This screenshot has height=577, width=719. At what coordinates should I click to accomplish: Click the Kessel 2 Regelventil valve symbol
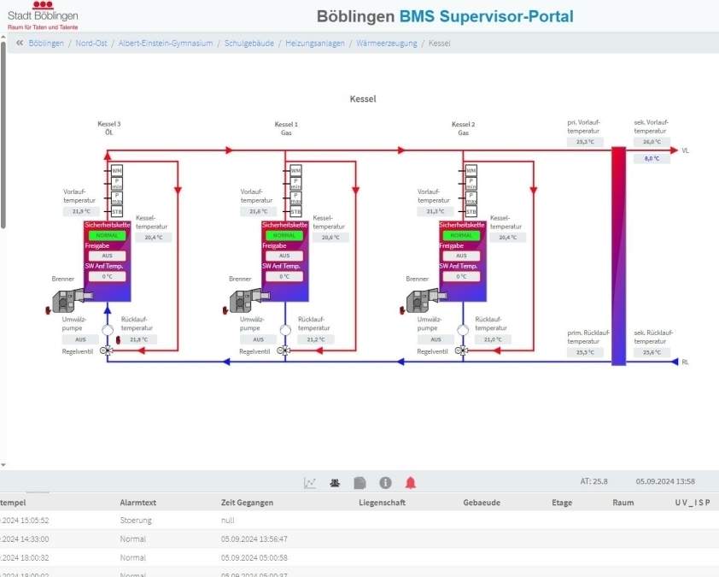pos(461,350)
